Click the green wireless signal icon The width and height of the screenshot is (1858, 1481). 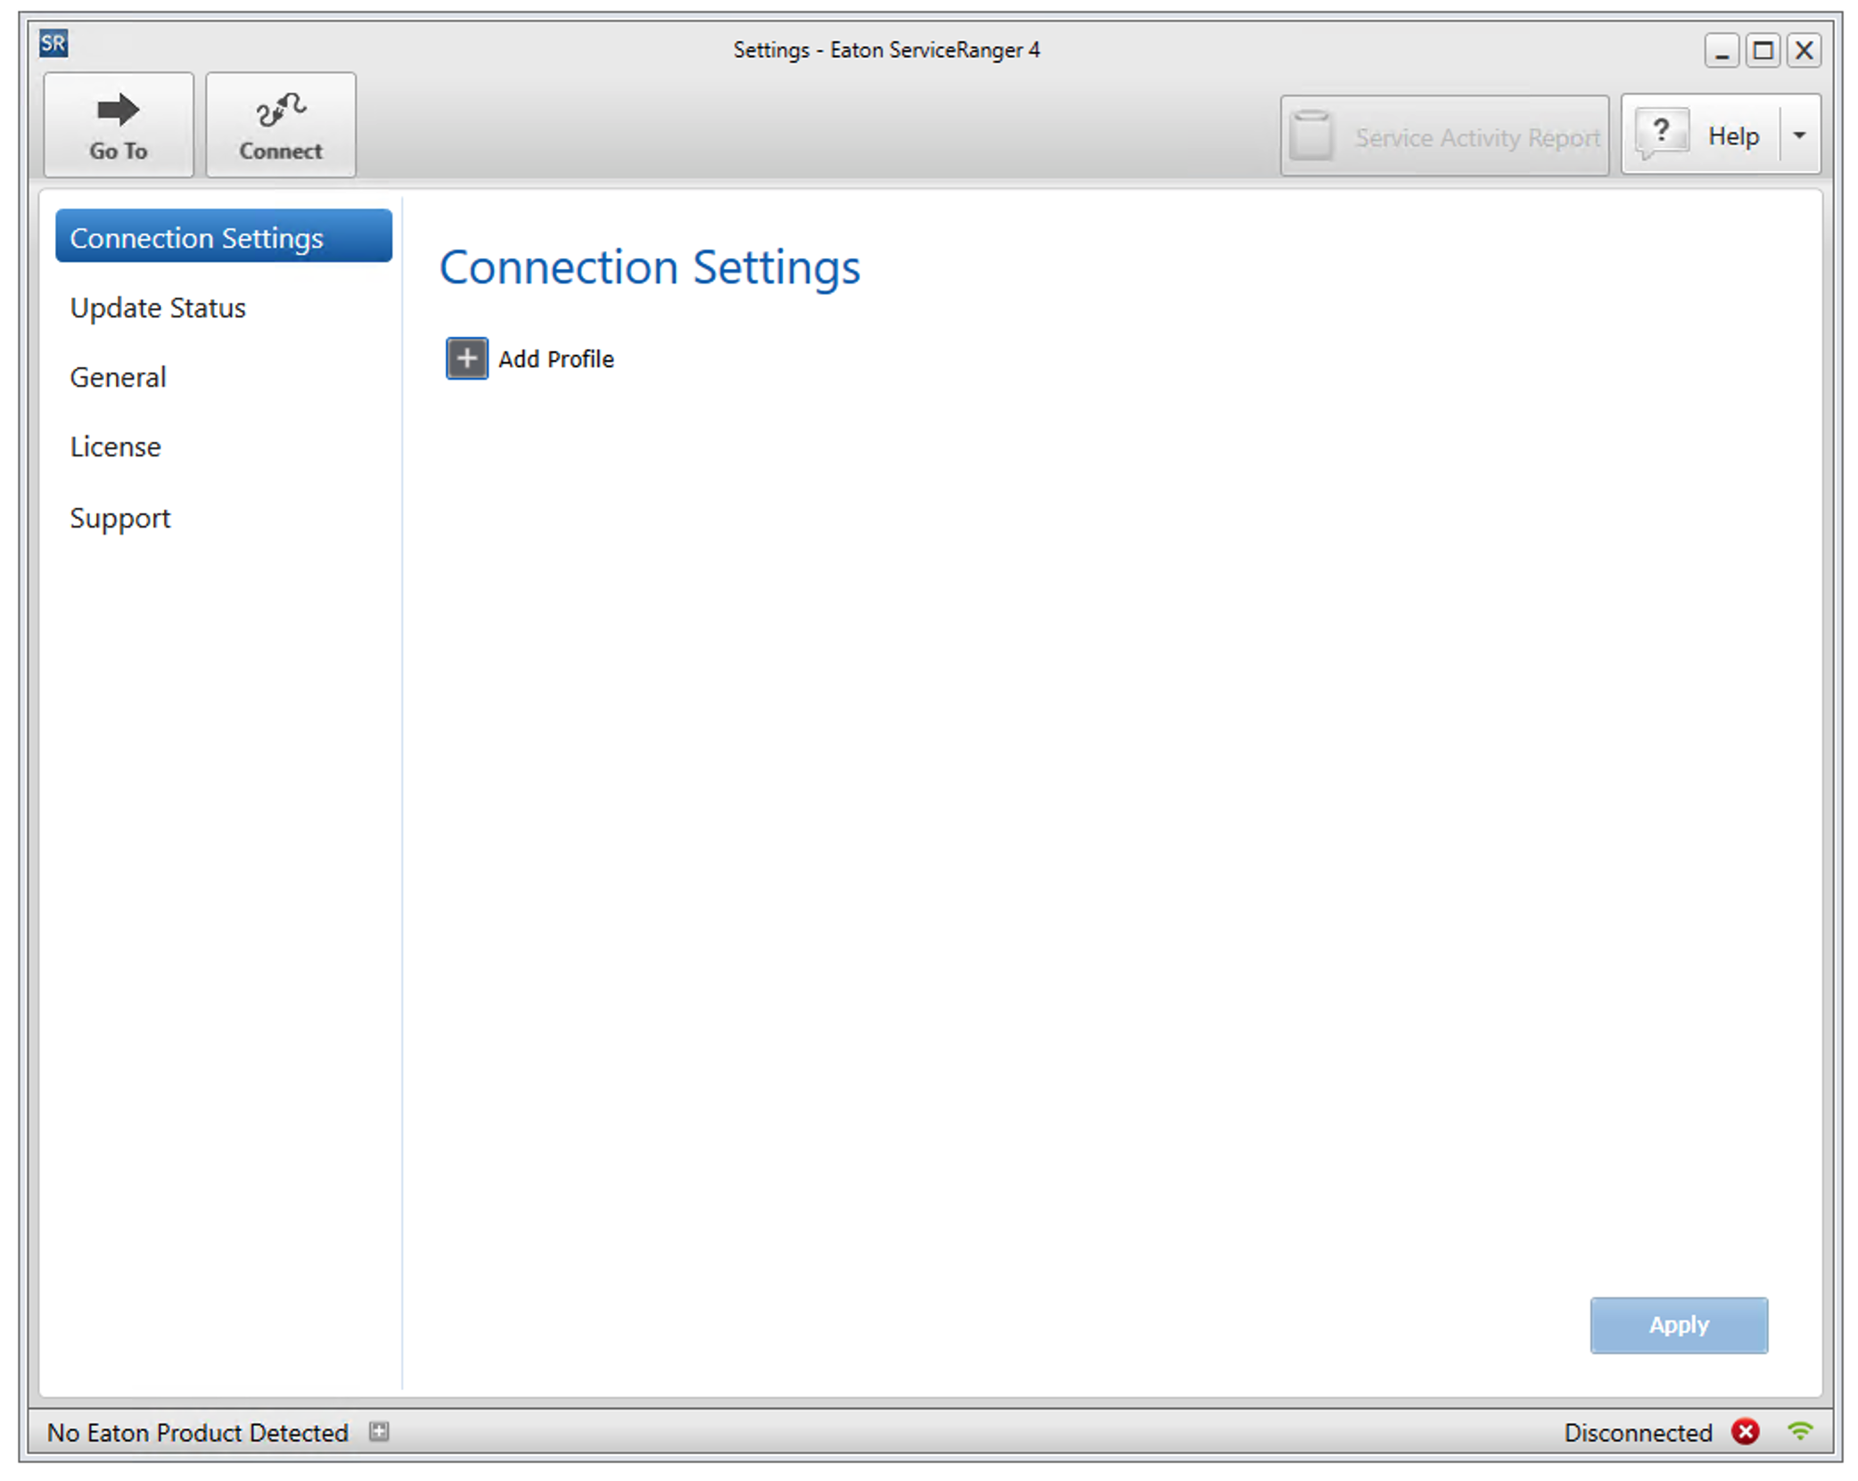1800,1431
